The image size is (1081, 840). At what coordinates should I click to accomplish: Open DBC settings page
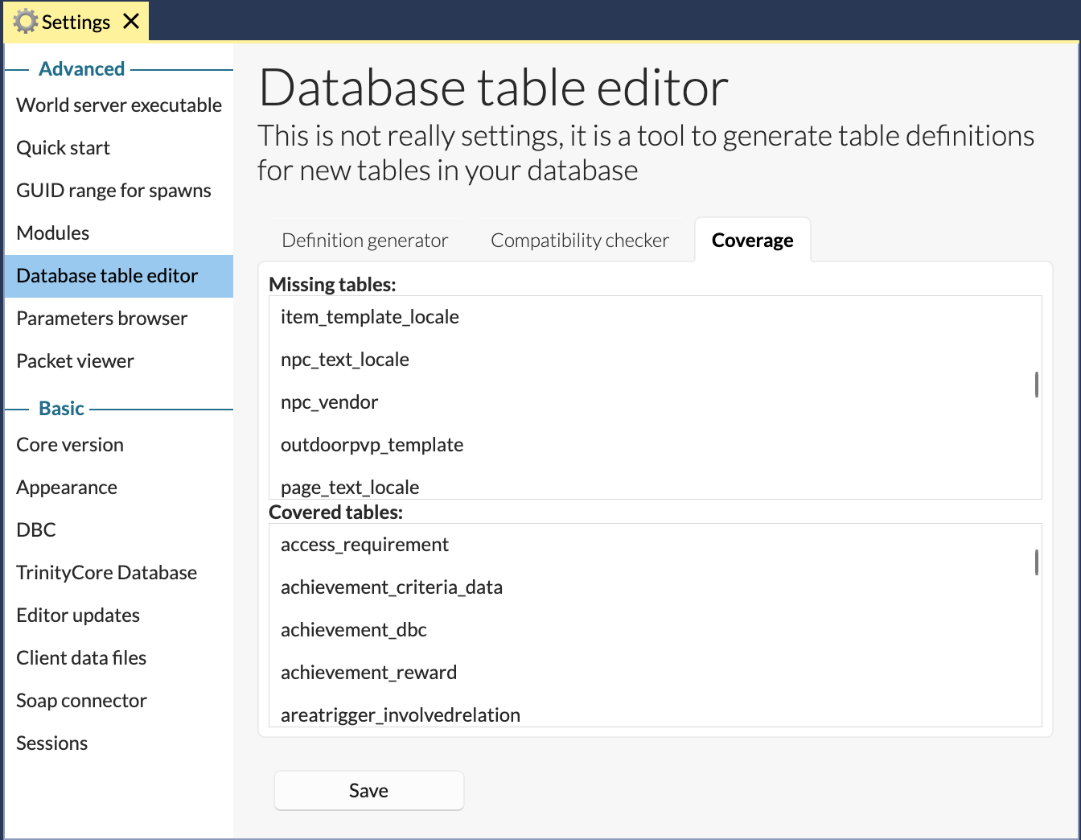119,530
